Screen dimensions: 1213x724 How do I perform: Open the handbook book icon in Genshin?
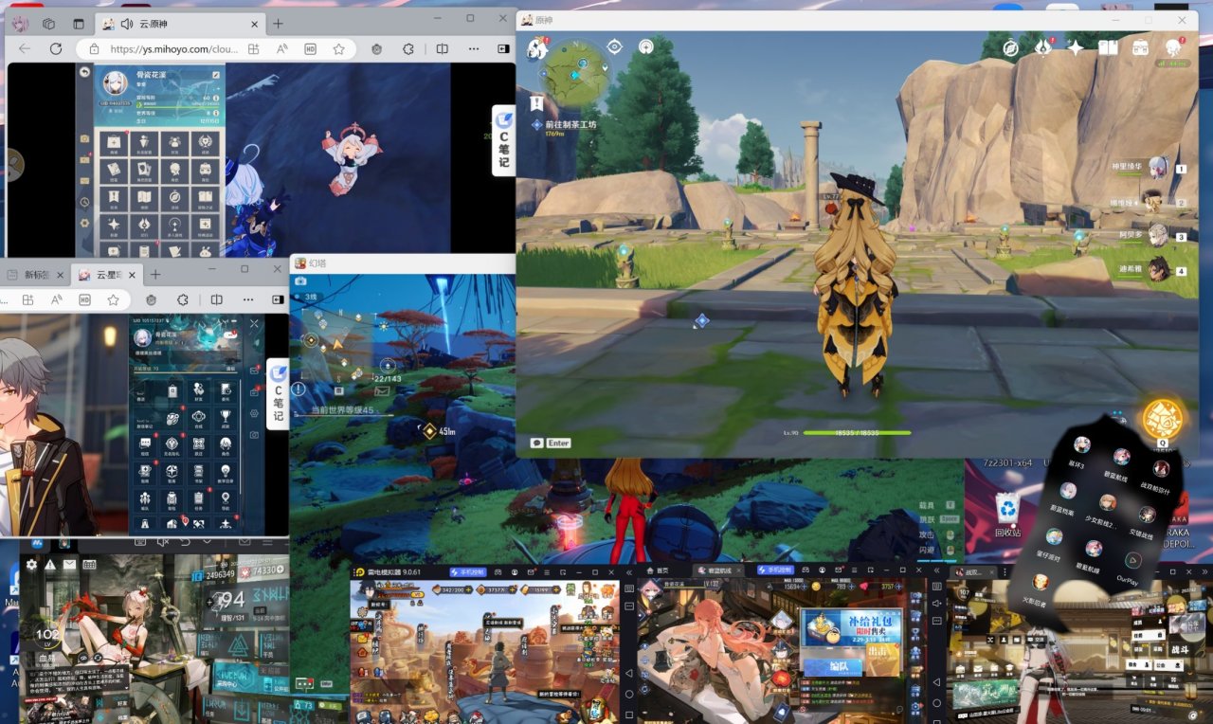pos(1108,46)
